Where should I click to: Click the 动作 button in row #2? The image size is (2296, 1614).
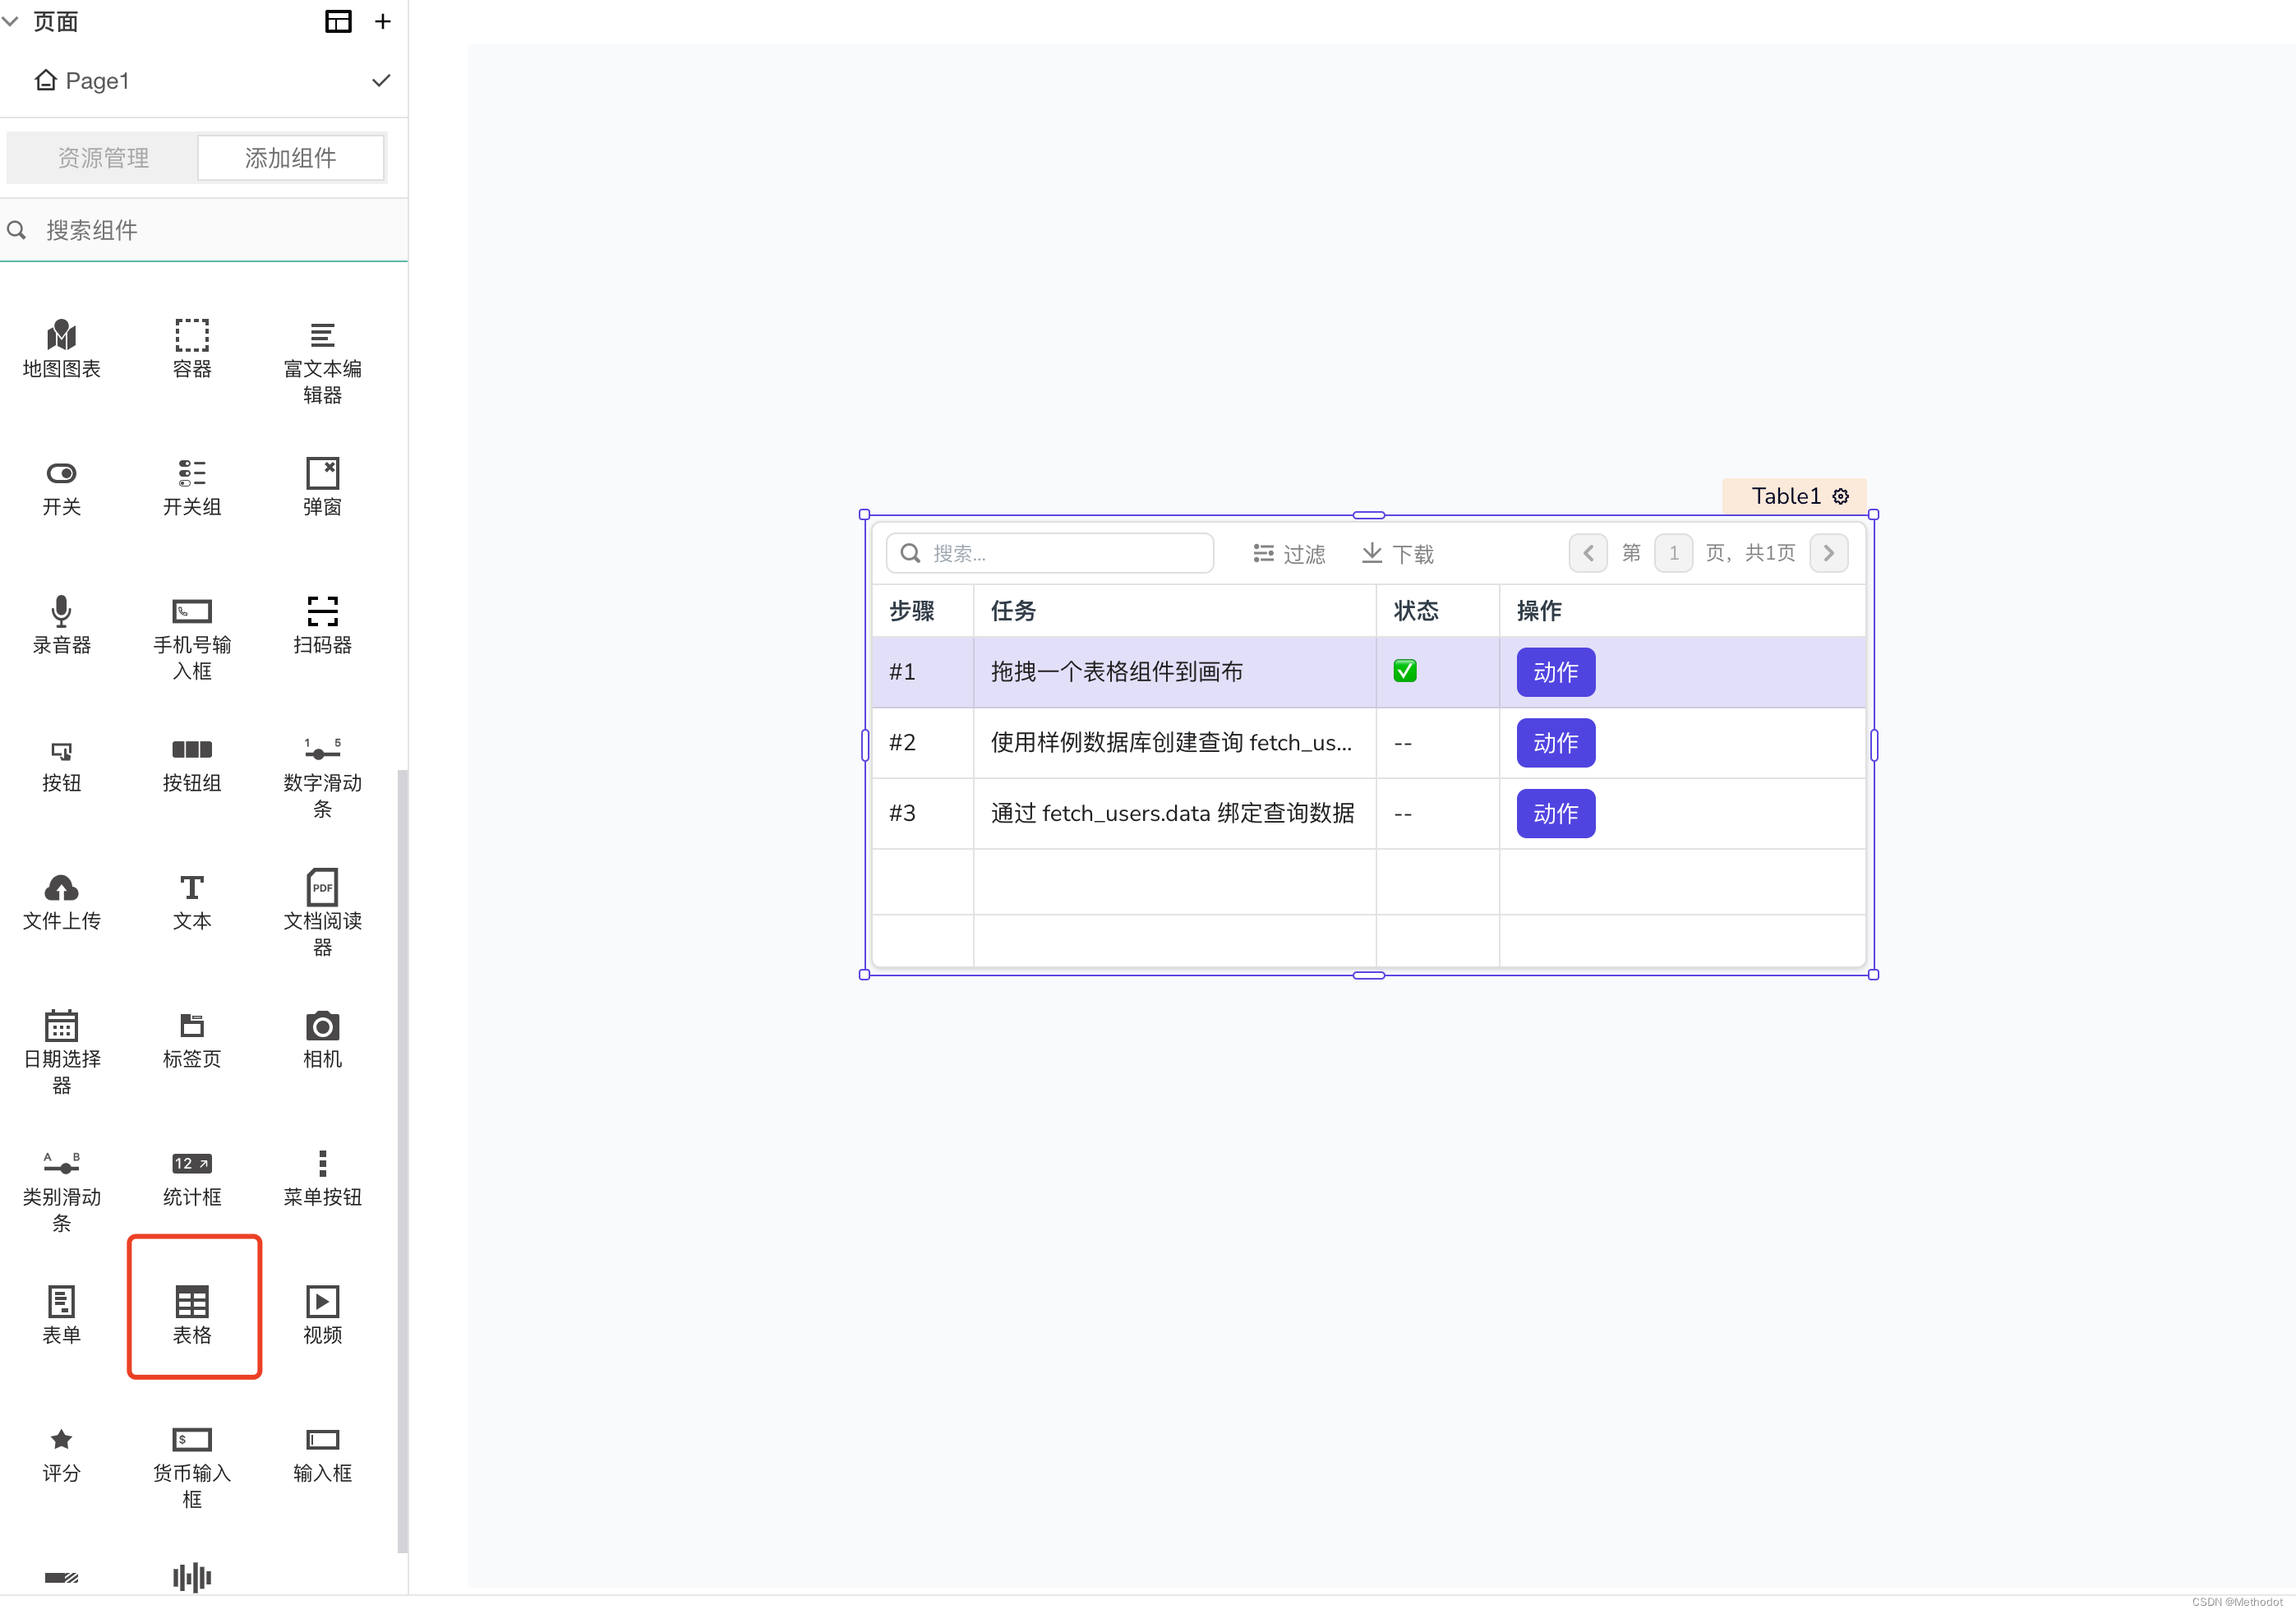click(x=1555, y=743)
